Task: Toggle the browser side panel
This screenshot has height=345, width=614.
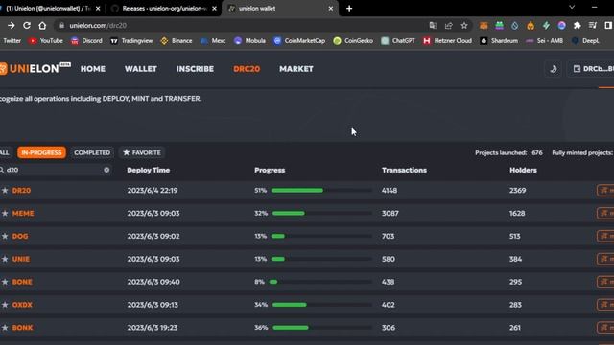Action: click(x=608, y=26)
